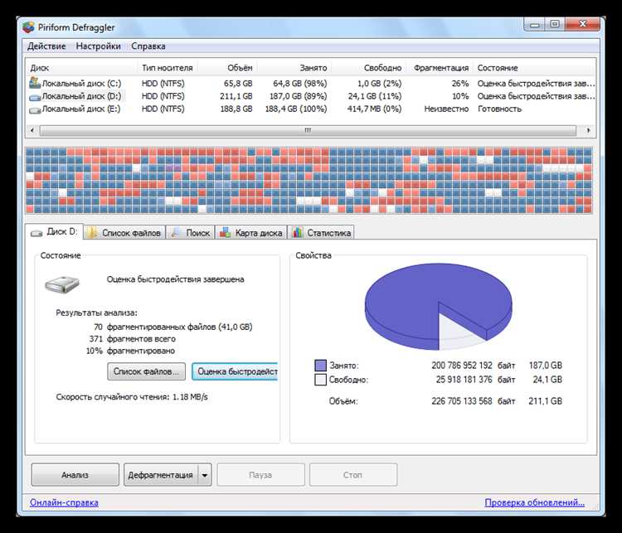The width and height of the screenshot is (622, 533).
Task: Click the Piriform Defraggler app icon in title bar
Action: click(28, 27)
